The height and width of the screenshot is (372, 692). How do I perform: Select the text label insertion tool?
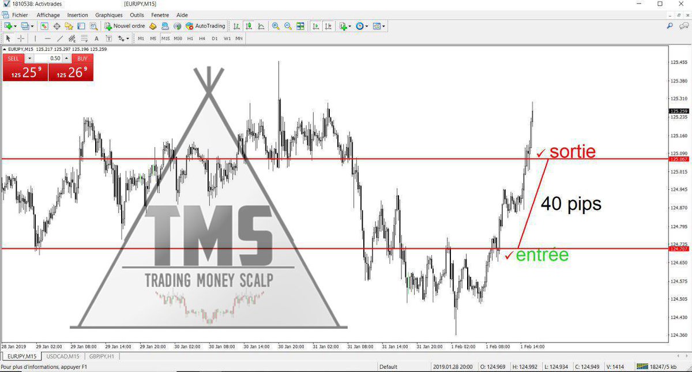[108, 38]
